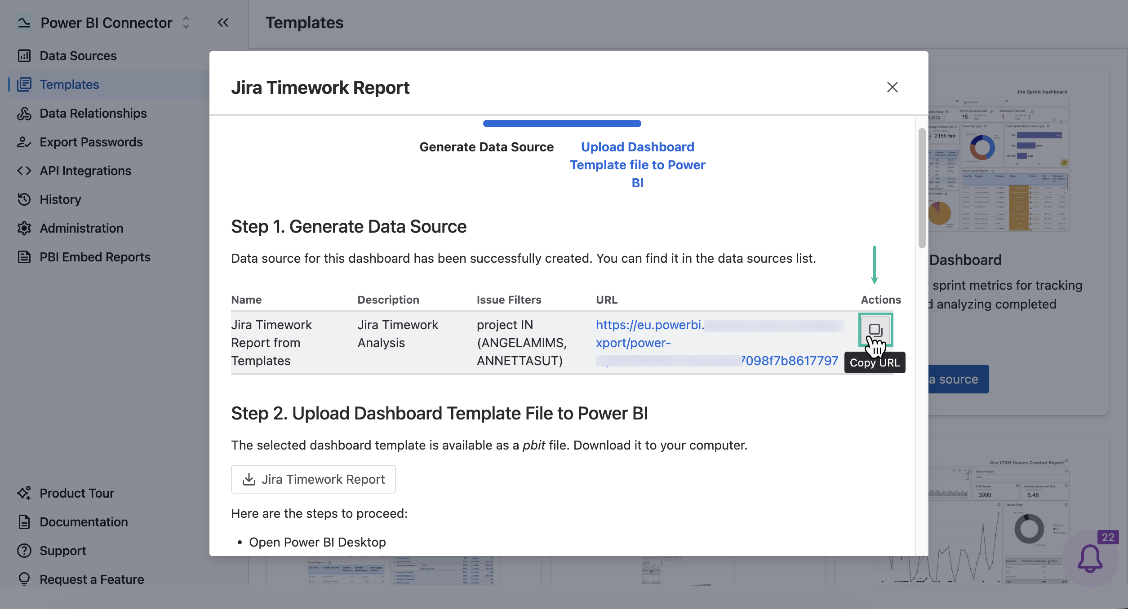
Task: Click the Jira ITSM Issues Created Report thumbnail
Action: coord(999,521)
